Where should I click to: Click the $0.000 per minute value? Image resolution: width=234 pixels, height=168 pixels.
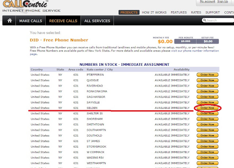(x=185, y=41)
